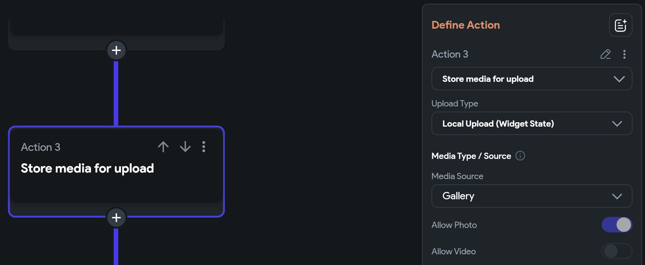645x265 pixels.
Task: Move Action 3 up in the flow
Action: click(163, 147)
